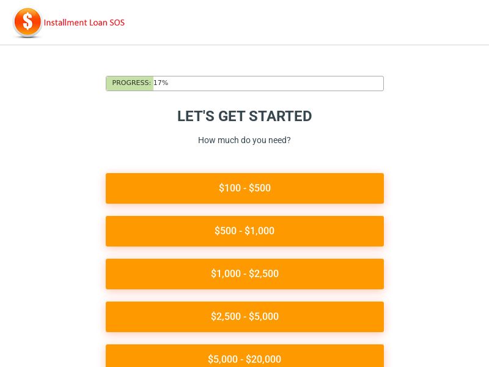Select the $500 - $1,000 loan amount
Screen dimensions: 489x367
(x=244, y=231)
